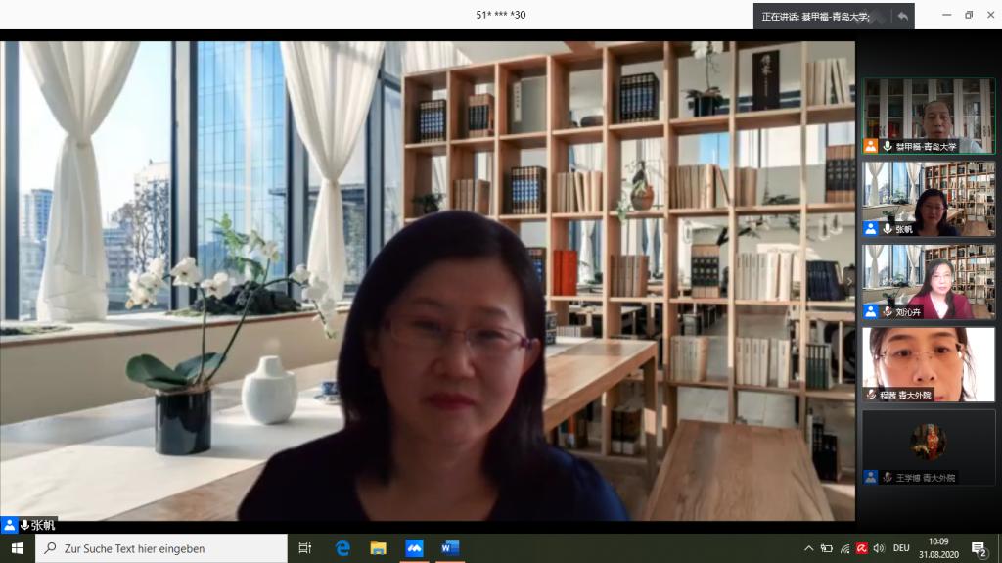Image resolution: width=1002 pixels, height=563 pixels.
Task: Click the muted microphone icon for 刘沁卉
Action: (x=887, y=311)
